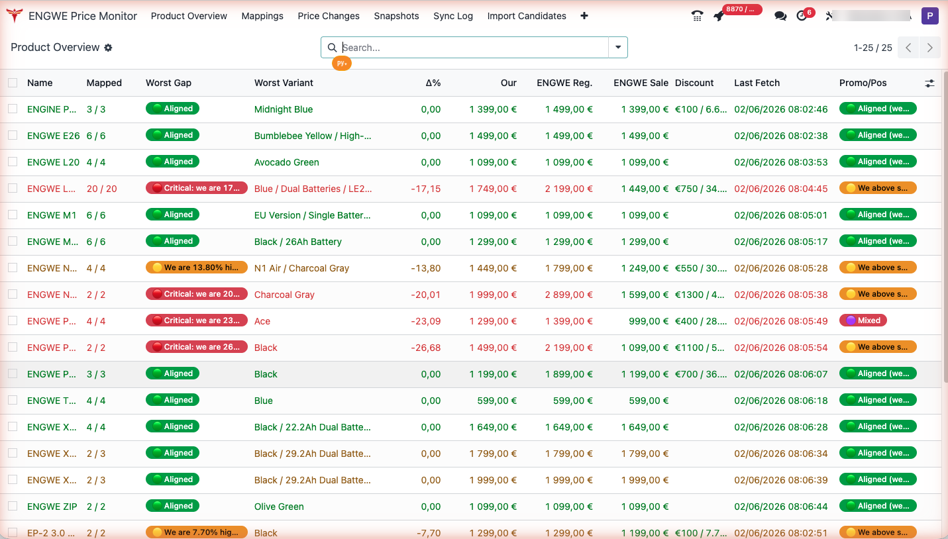
Task: Click the plus icon after Import Candidates
Action: pos(584,16)
